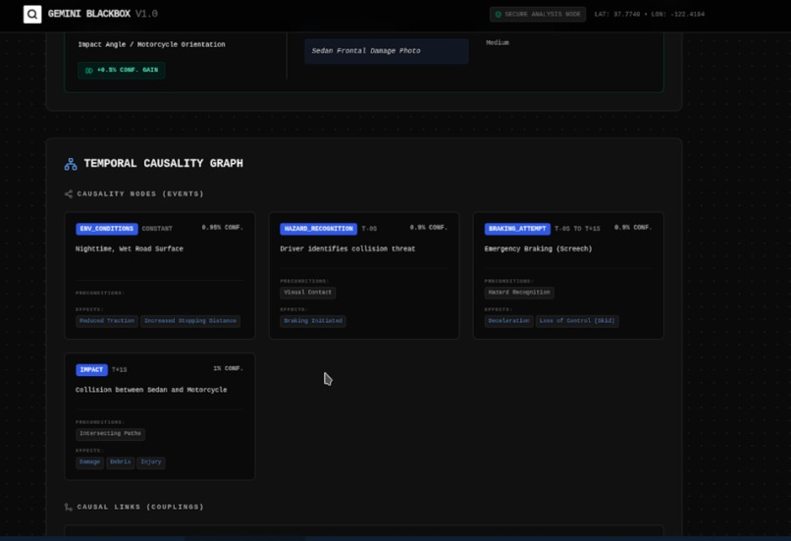Click the CAUSAL LINKS (COUPLINGS) label
The height and width of the screenshot is (541, 791).
[x=140, y=507]
